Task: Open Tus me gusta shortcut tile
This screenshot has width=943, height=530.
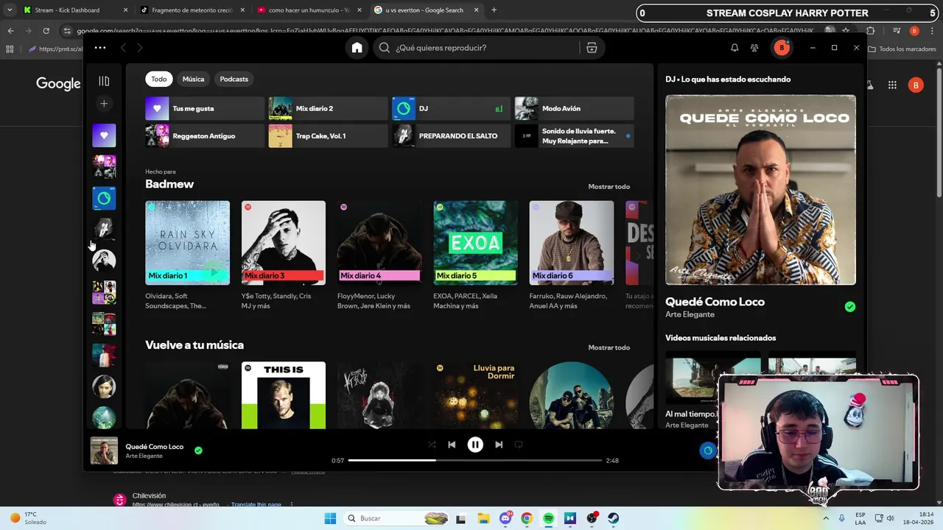Action: (205, 108)
